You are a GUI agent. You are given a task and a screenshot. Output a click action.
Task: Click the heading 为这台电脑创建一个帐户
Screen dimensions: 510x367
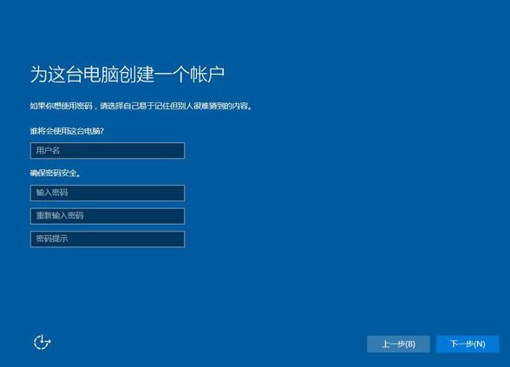click(x=127, y=75)
